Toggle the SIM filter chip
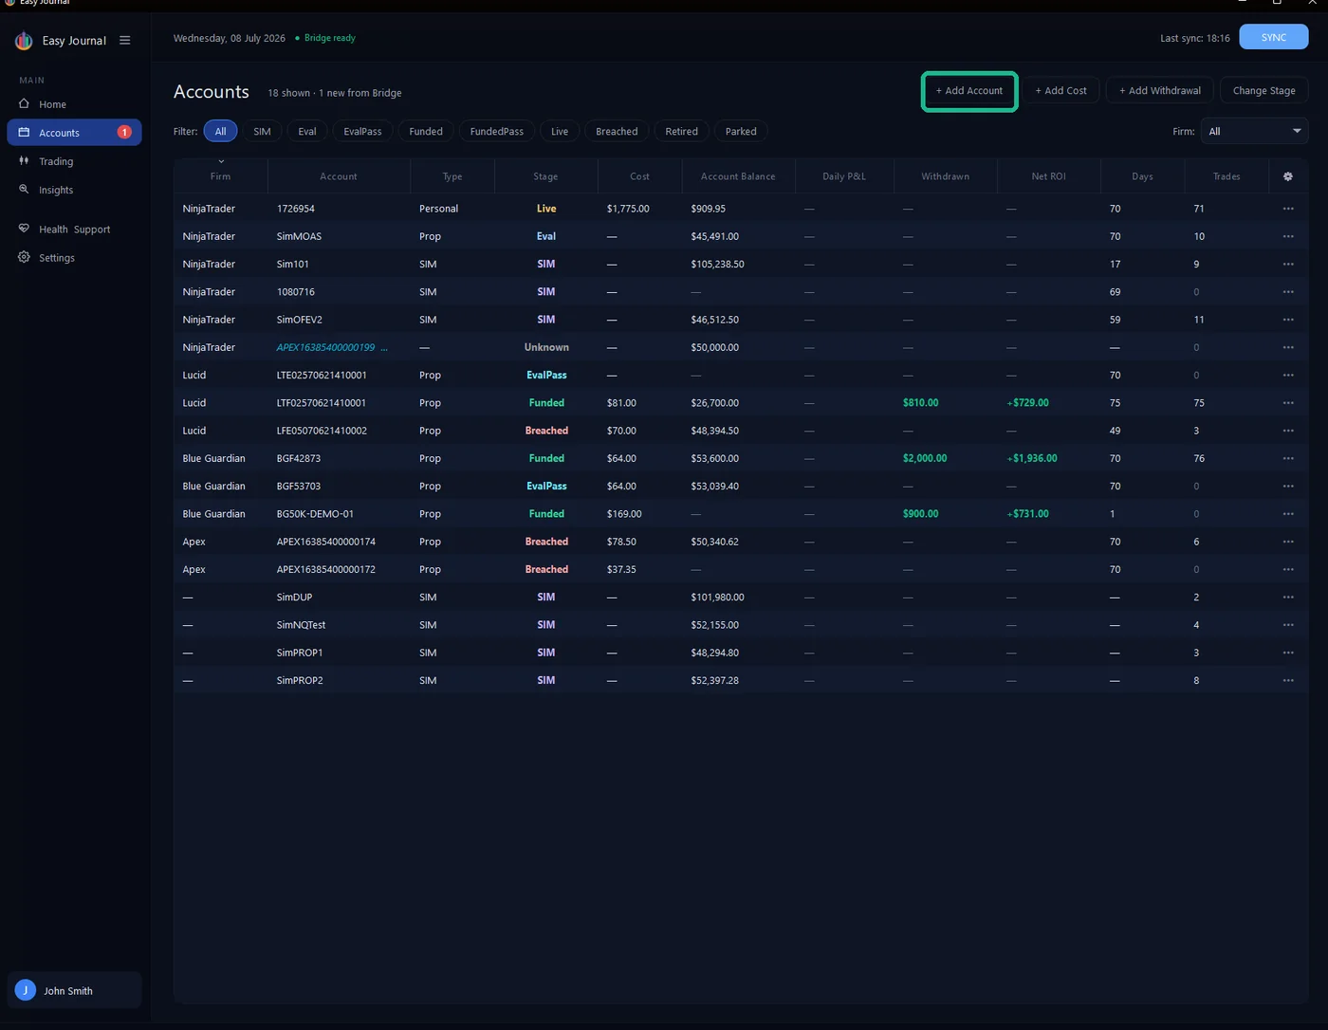The height and width of the screenshot is (1030, 1328). coord(262,131)
